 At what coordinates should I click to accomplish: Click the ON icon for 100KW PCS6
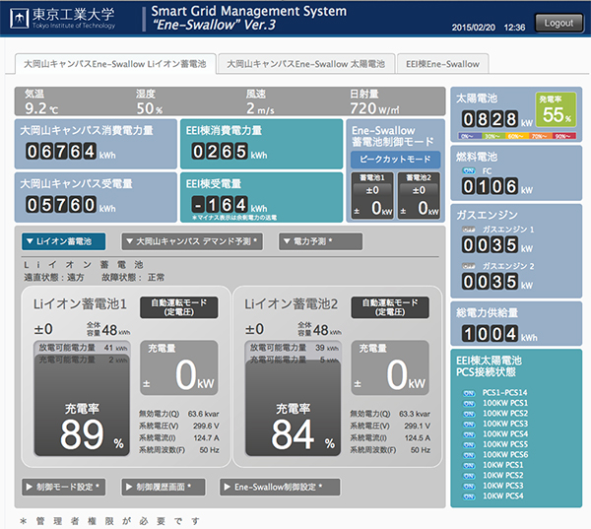coord(468,454)
